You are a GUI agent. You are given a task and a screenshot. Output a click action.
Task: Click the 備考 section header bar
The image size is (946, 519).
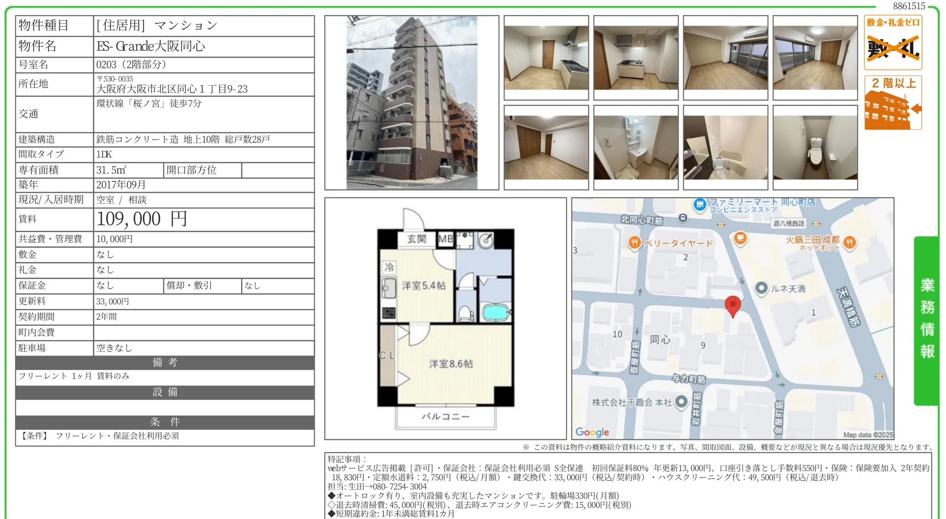click(165, 362)
